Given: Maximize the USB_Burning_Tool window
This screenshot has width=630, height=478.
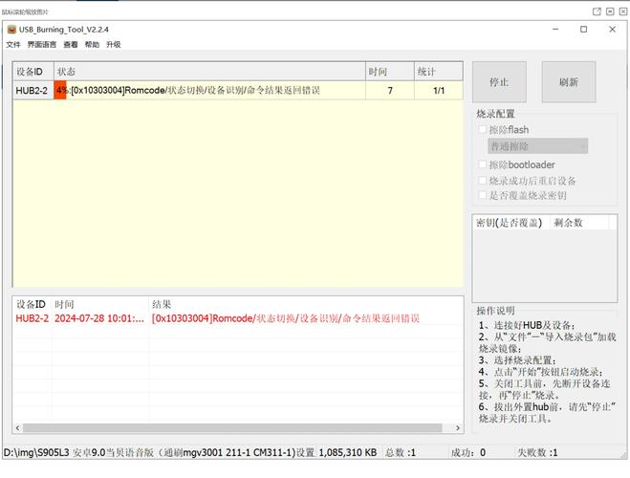Looking at the screenshot, I should point(583,29).
